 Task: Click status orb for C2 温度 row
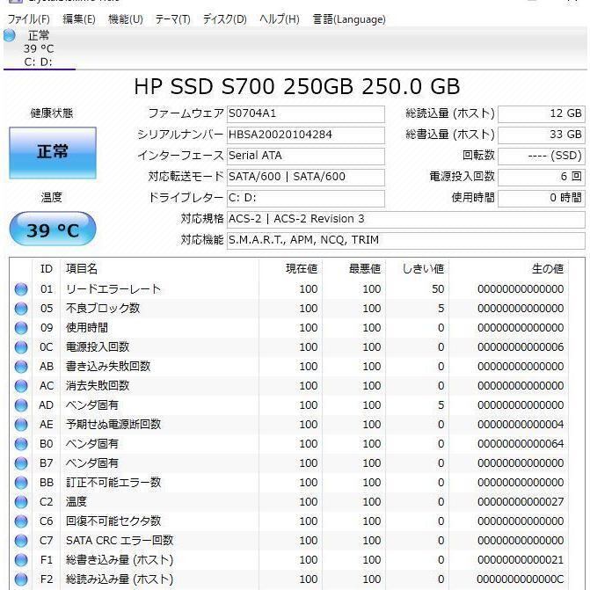(x=21, y=502)
